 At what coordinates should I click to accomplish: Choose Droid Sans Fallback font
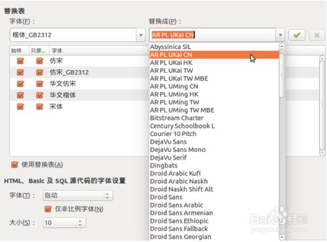click(x=214, y=229)
